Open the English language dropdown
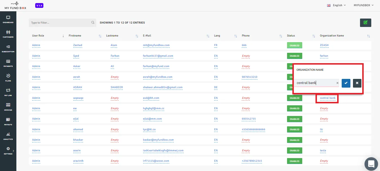The height and width of the screenshot is (171, 380). (x=336, y=5)
